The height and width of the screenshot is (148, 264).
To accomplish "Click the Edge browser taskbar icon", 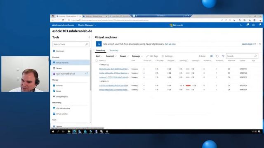I will (x=74, y=132).
